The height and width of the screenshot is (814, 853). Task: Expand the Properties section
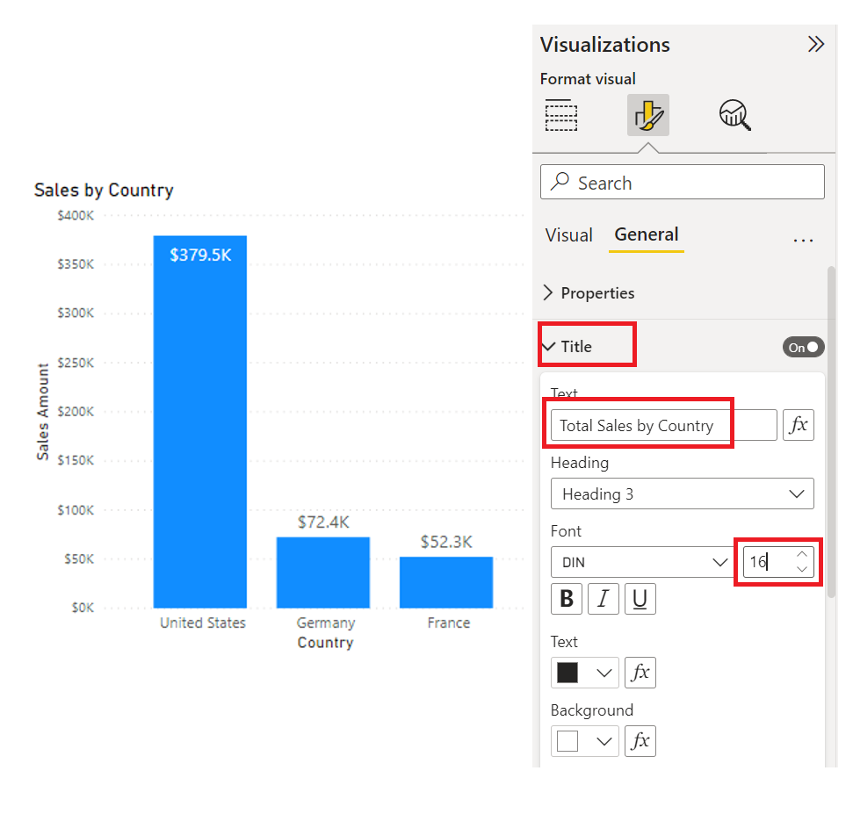pos(589,293)
